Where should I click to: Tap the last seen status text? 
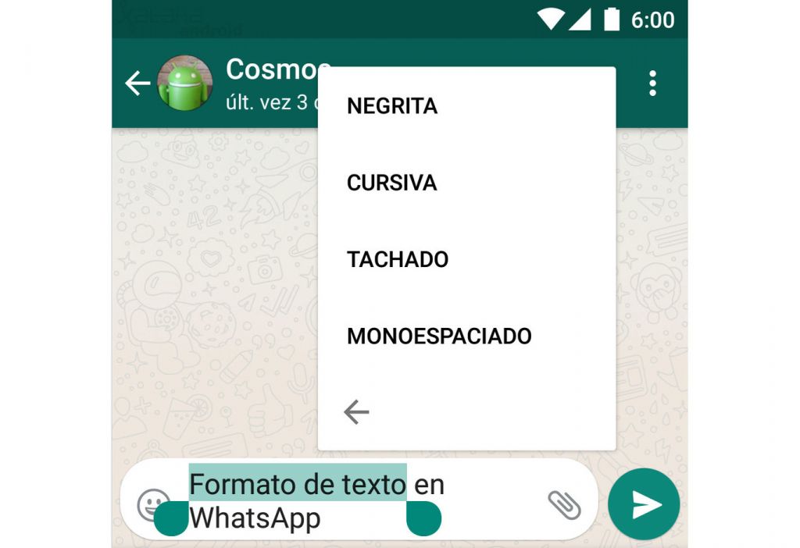[273, 102]
